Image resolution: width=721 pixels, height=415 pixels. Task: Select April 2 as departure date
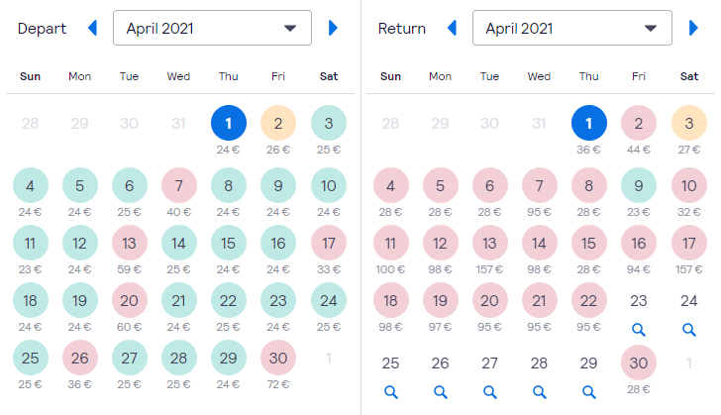click(x=278, y=123)
